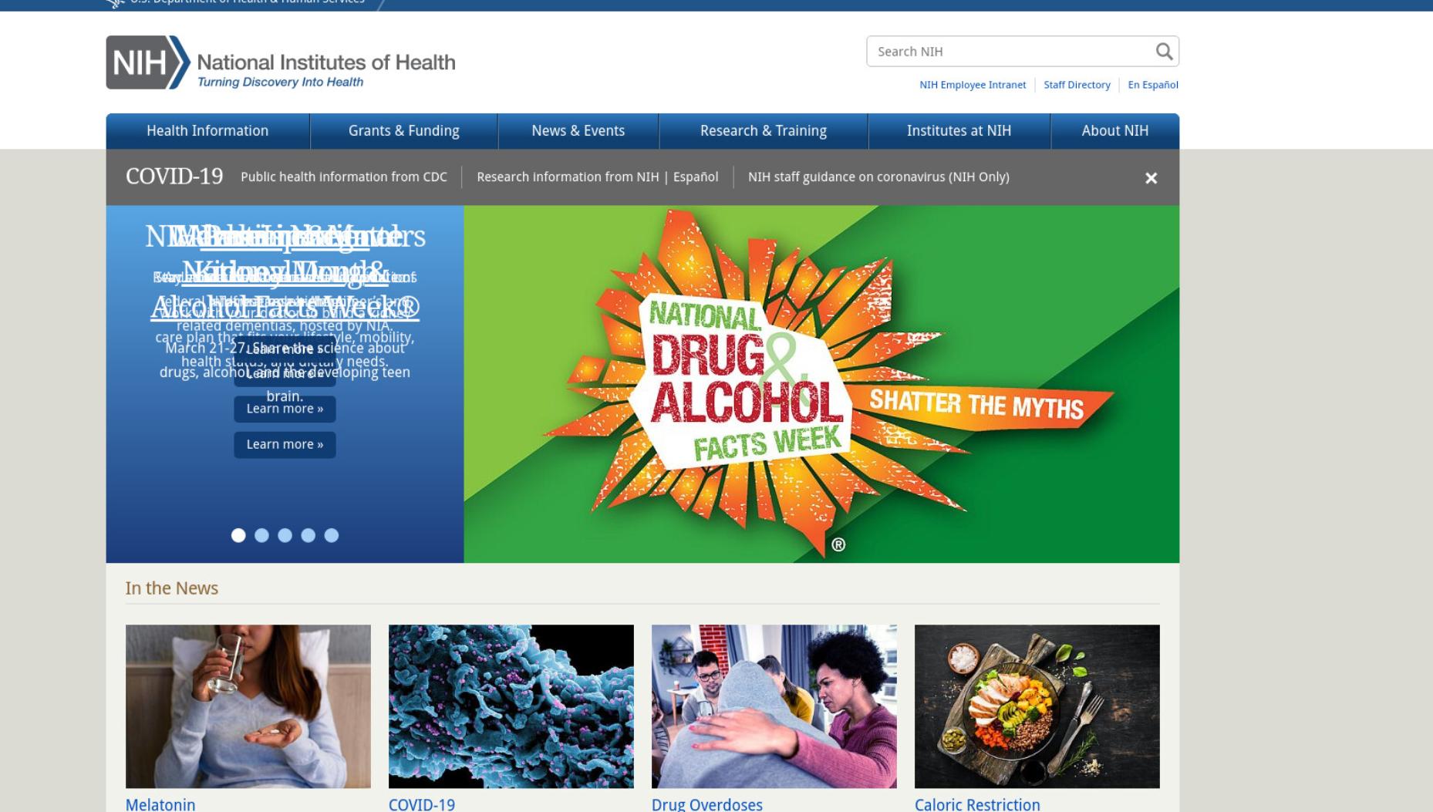Open the News & Events menu

[578, 131]
